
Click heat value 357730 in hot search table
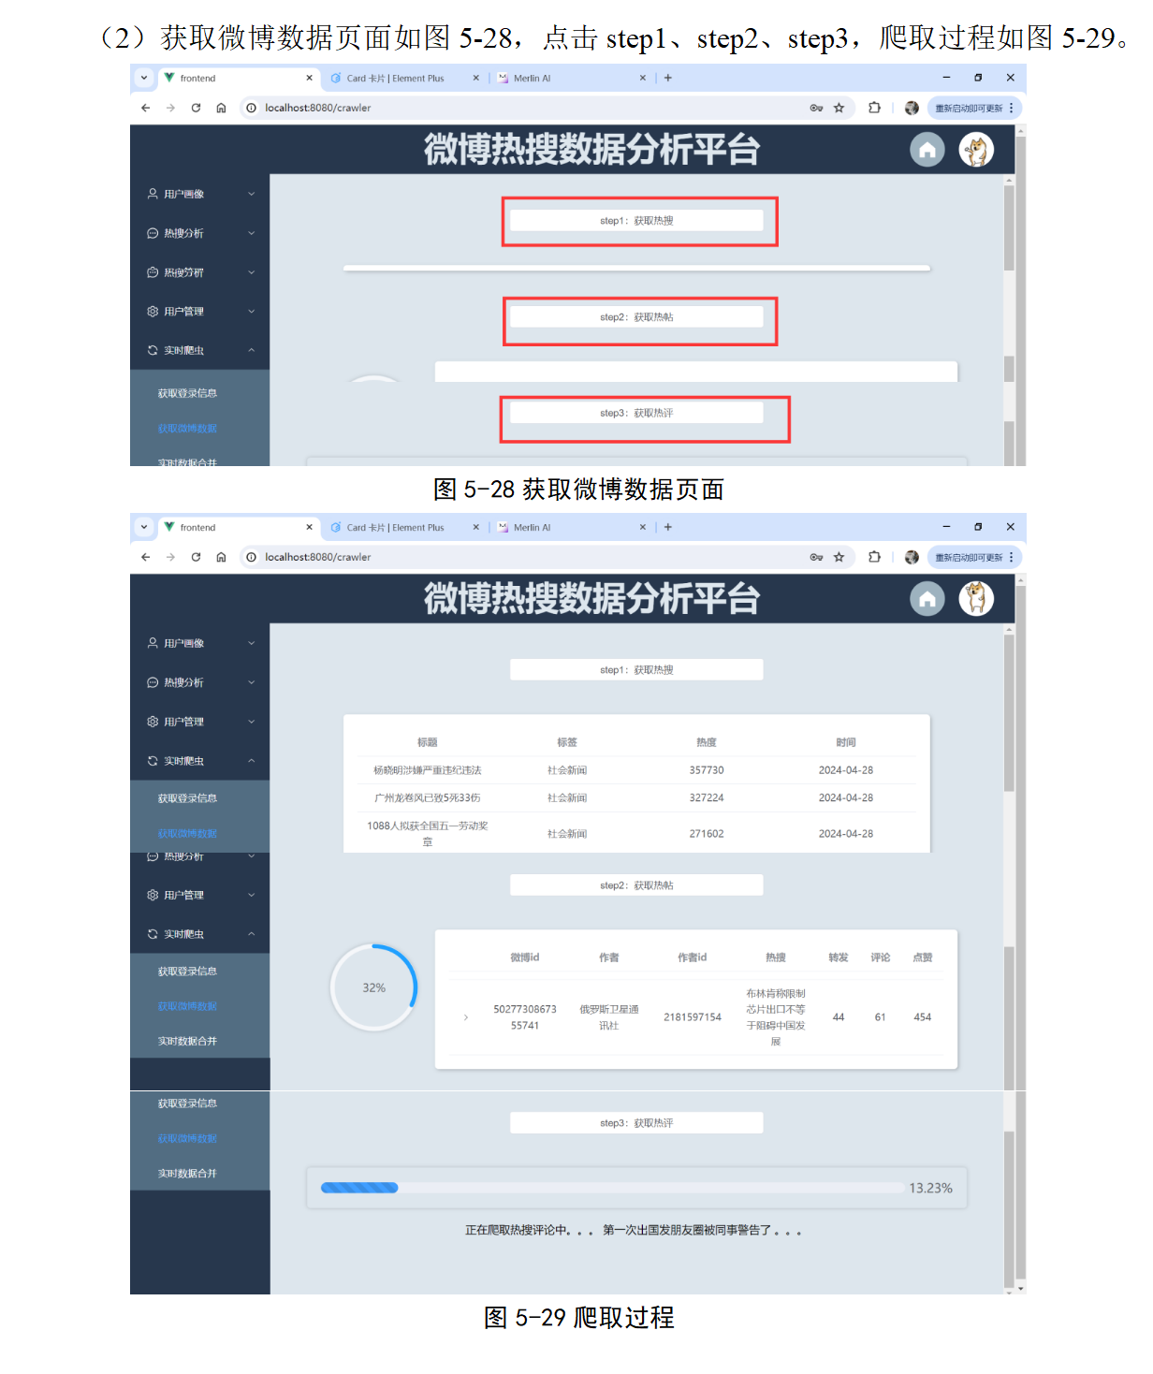pyautogui.click(x=707, y=770)
